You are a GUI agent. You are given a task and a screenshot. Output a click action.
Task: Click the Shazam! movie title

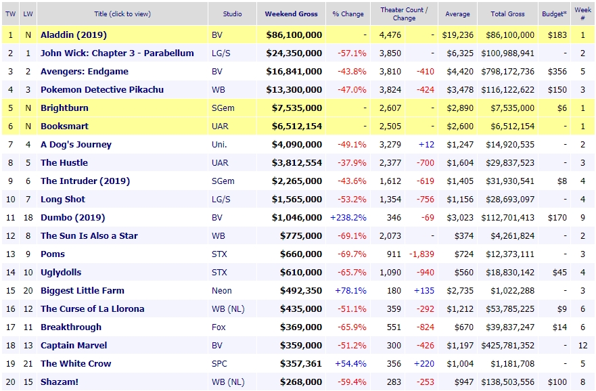(60, 382)
